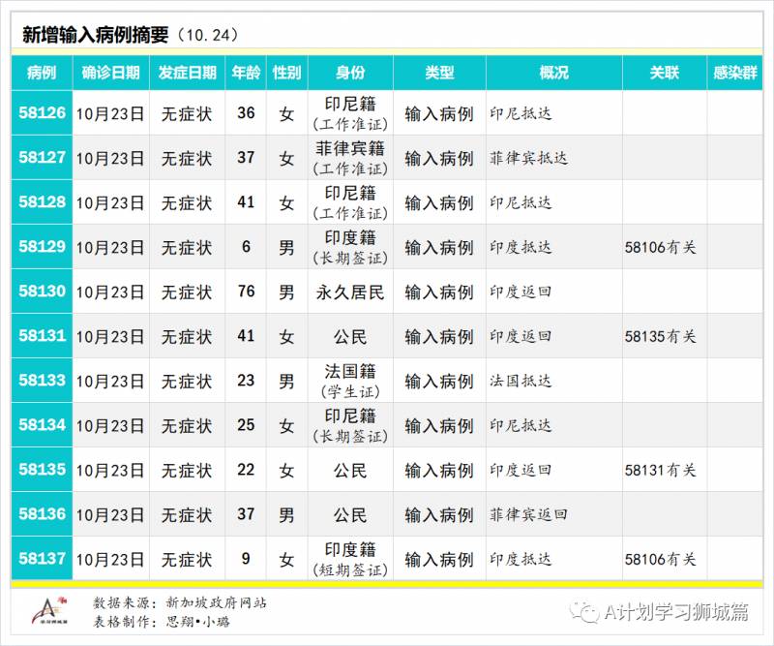Select case number 58126 cell
The width and height of the screenshot is (774, 646).
pos(39,115)
